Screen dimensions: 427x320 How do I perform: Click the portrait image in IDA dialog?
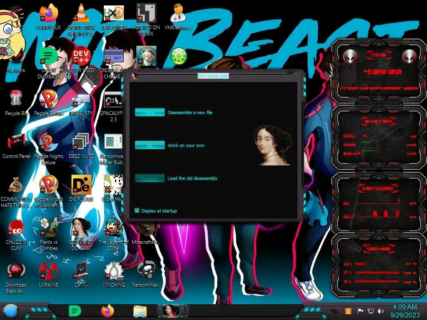click(x=272, y=145)
